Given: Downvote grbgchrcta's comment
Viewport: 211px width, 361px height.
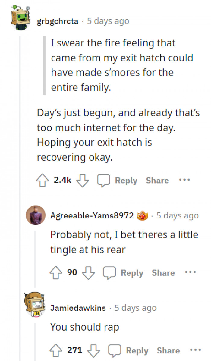Looking at the screenshot, I should [82, 180].
